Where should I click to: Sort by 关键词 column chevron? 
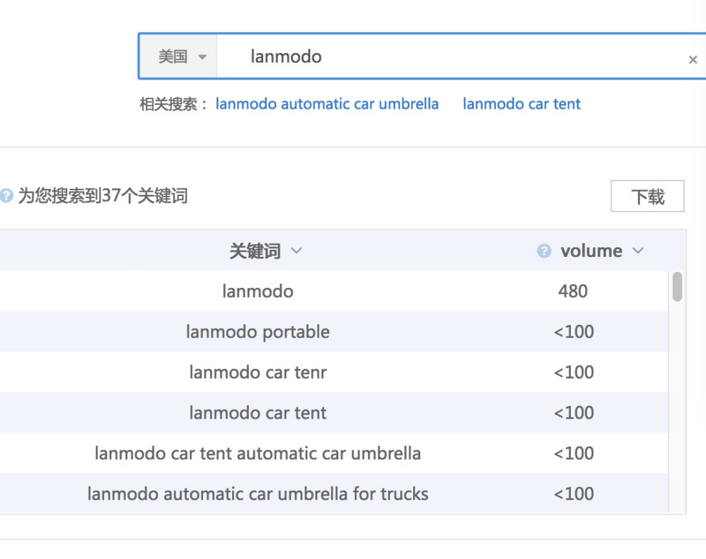pos(296,250)
